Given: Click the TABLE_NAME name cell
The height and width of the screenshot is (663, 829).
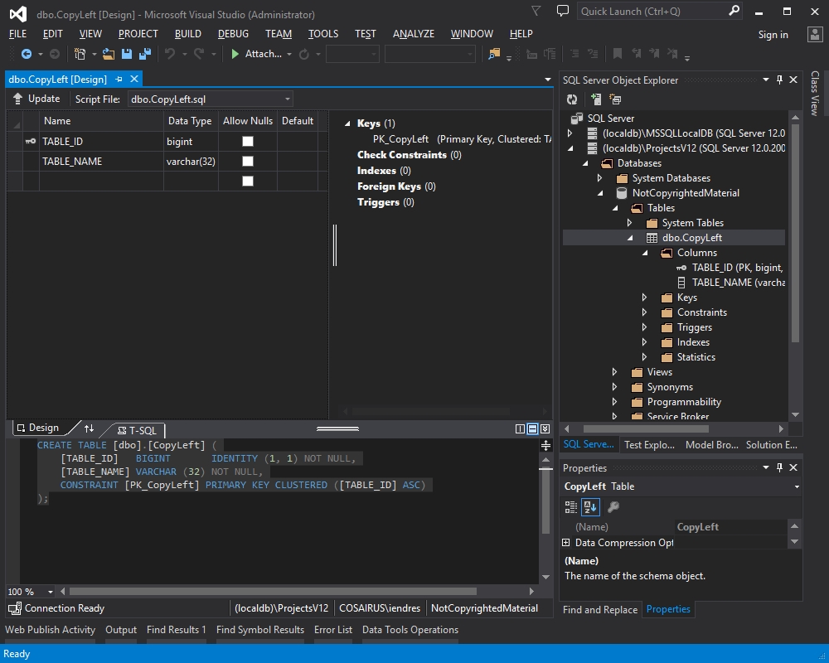Looking at the screenshot, I should point(101,162).
